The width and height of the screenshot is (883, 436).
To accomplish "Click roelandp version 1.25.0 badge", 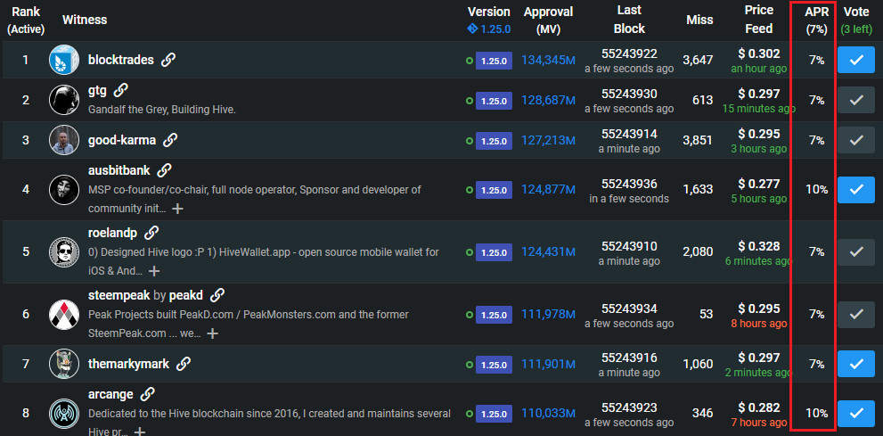I will (x=494, y=252).
